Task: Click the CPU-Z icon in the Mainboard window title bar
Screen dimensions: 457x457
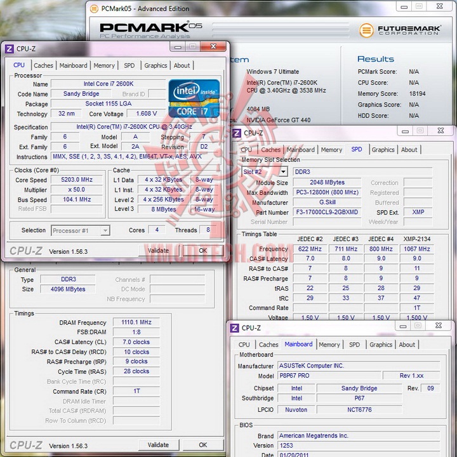Action: click(234, 328)
